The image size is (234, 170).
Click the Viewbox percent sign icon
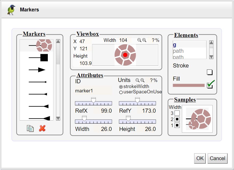(157, 40)
